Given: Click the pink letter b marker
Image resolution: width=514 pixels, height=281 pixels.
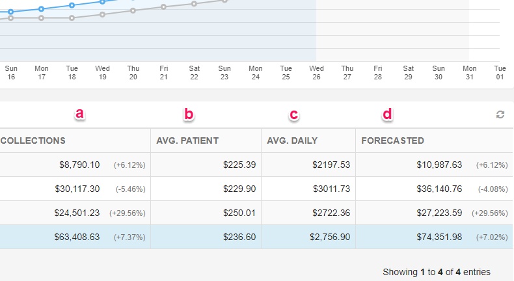Looking at the screenshot, I should (x=189, y=114).
